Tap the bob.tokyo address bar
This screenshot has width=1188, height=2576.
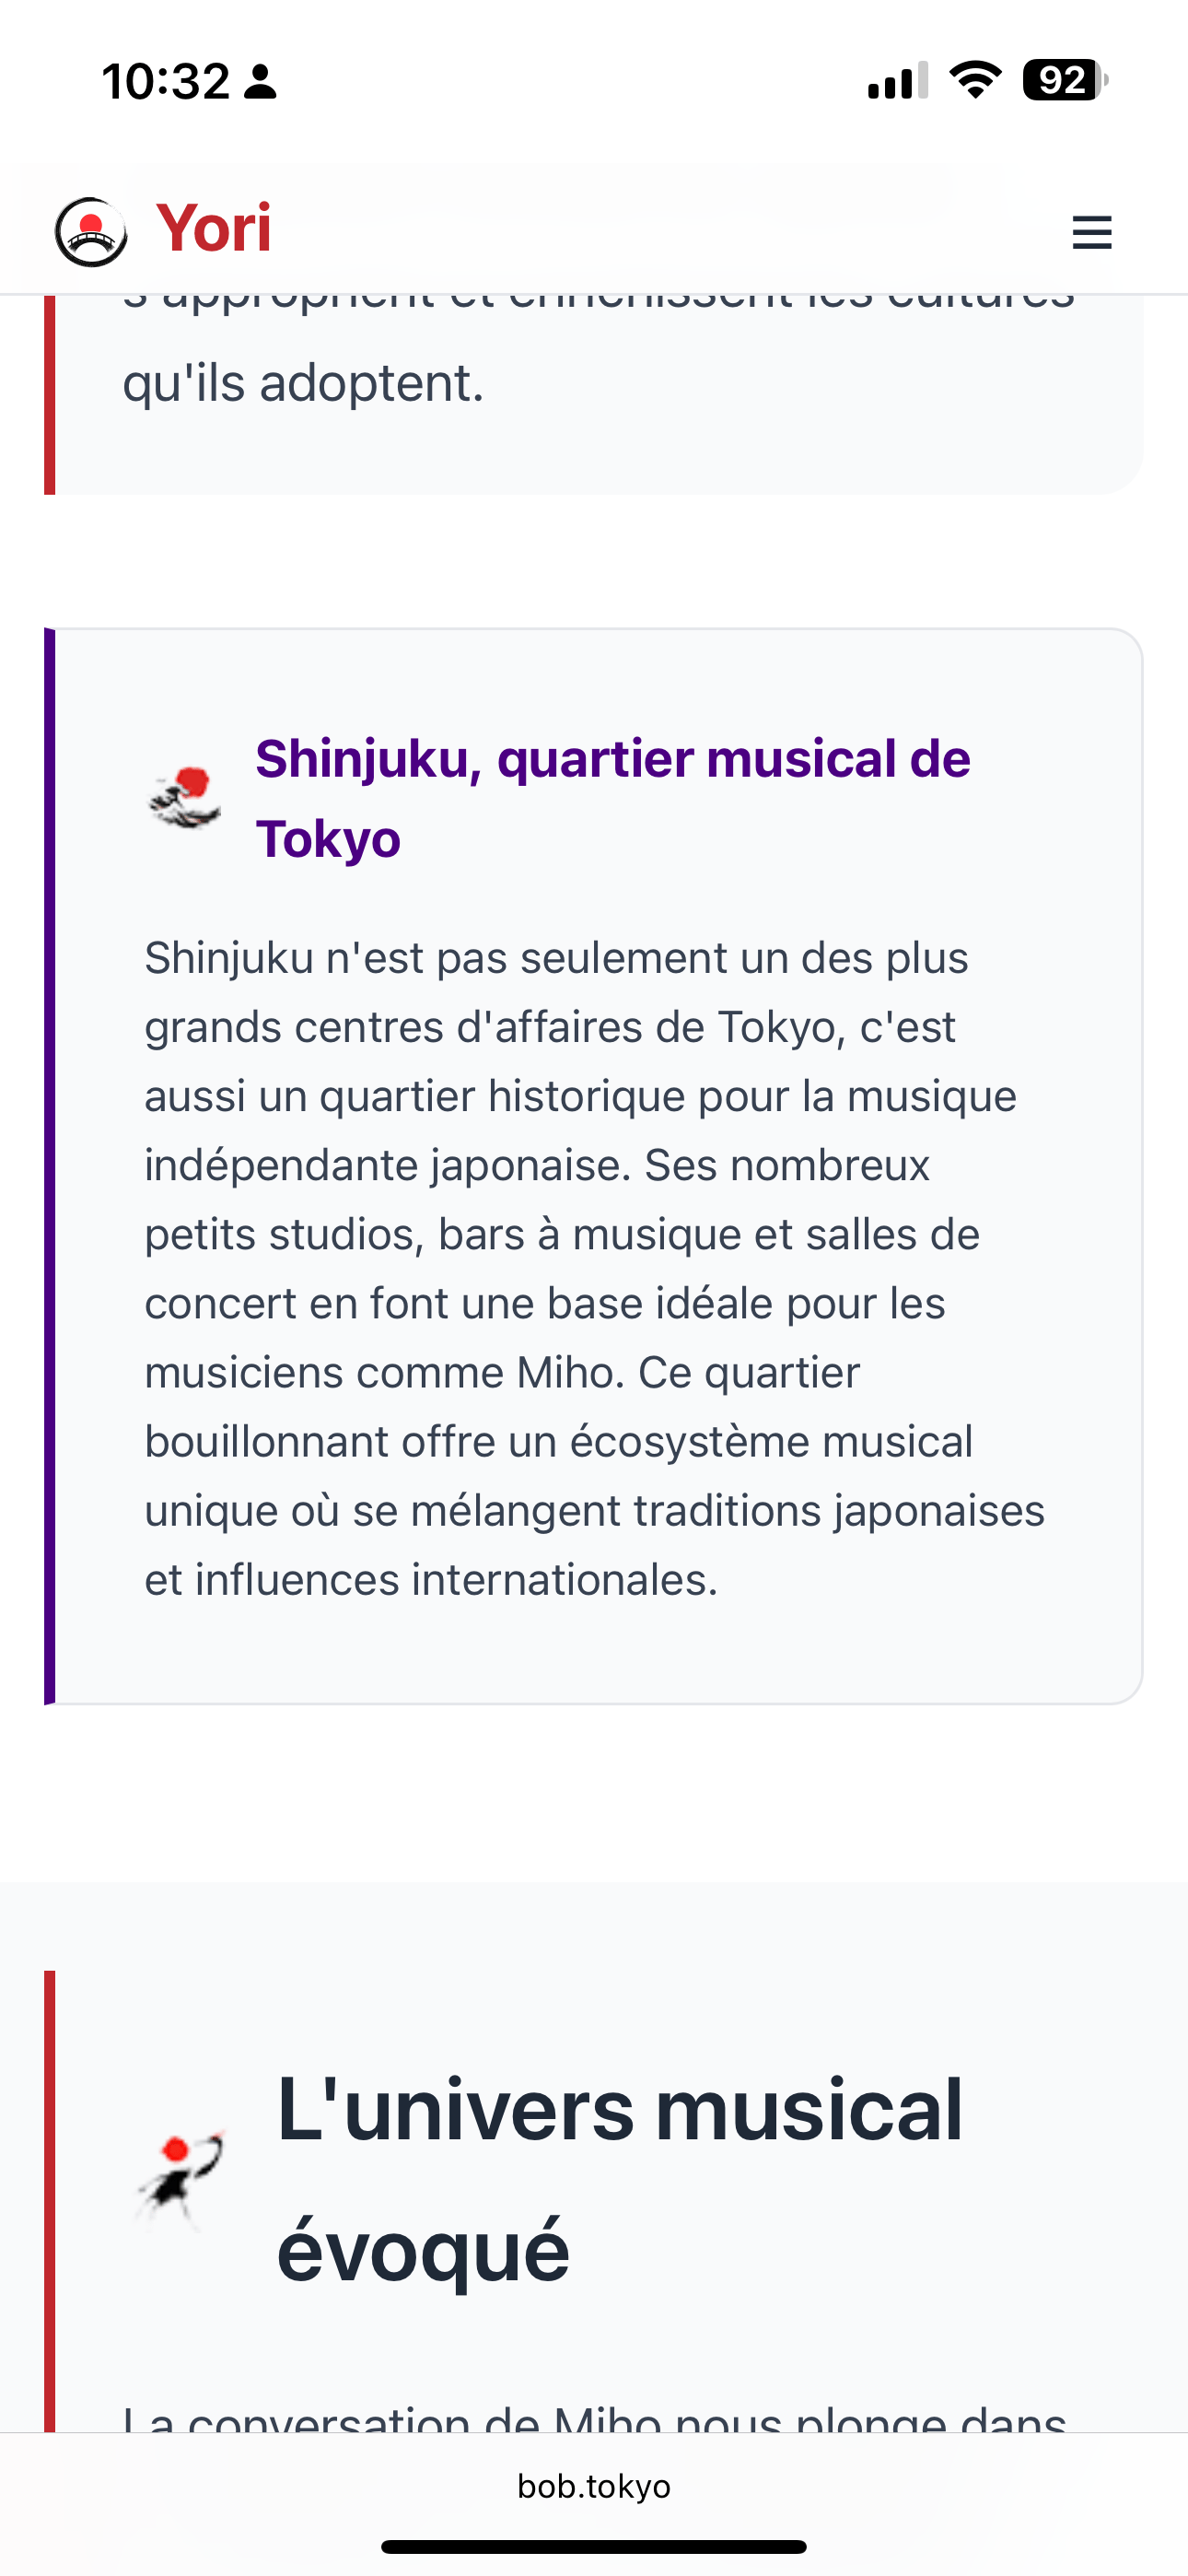594,2486
